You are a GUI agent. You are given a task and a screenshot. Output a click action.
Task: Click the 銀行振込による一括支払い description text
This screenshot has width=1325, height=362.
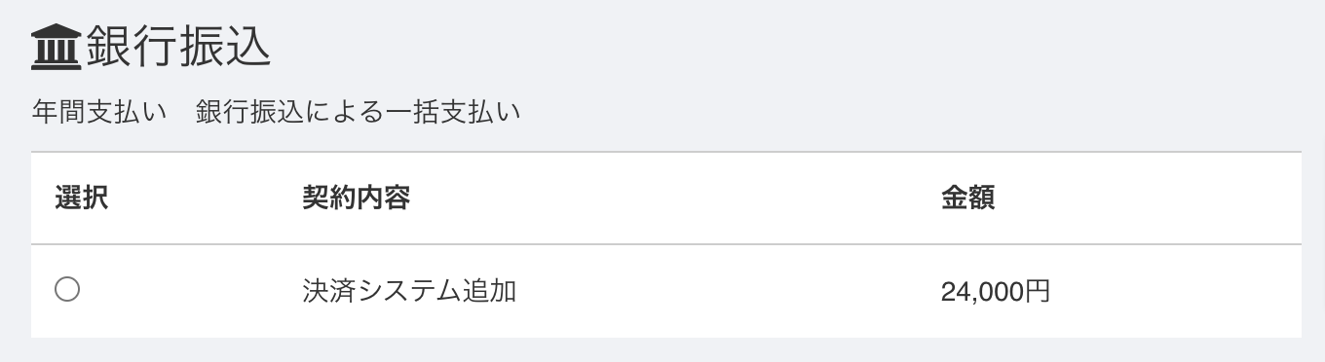tap(358, 112)
